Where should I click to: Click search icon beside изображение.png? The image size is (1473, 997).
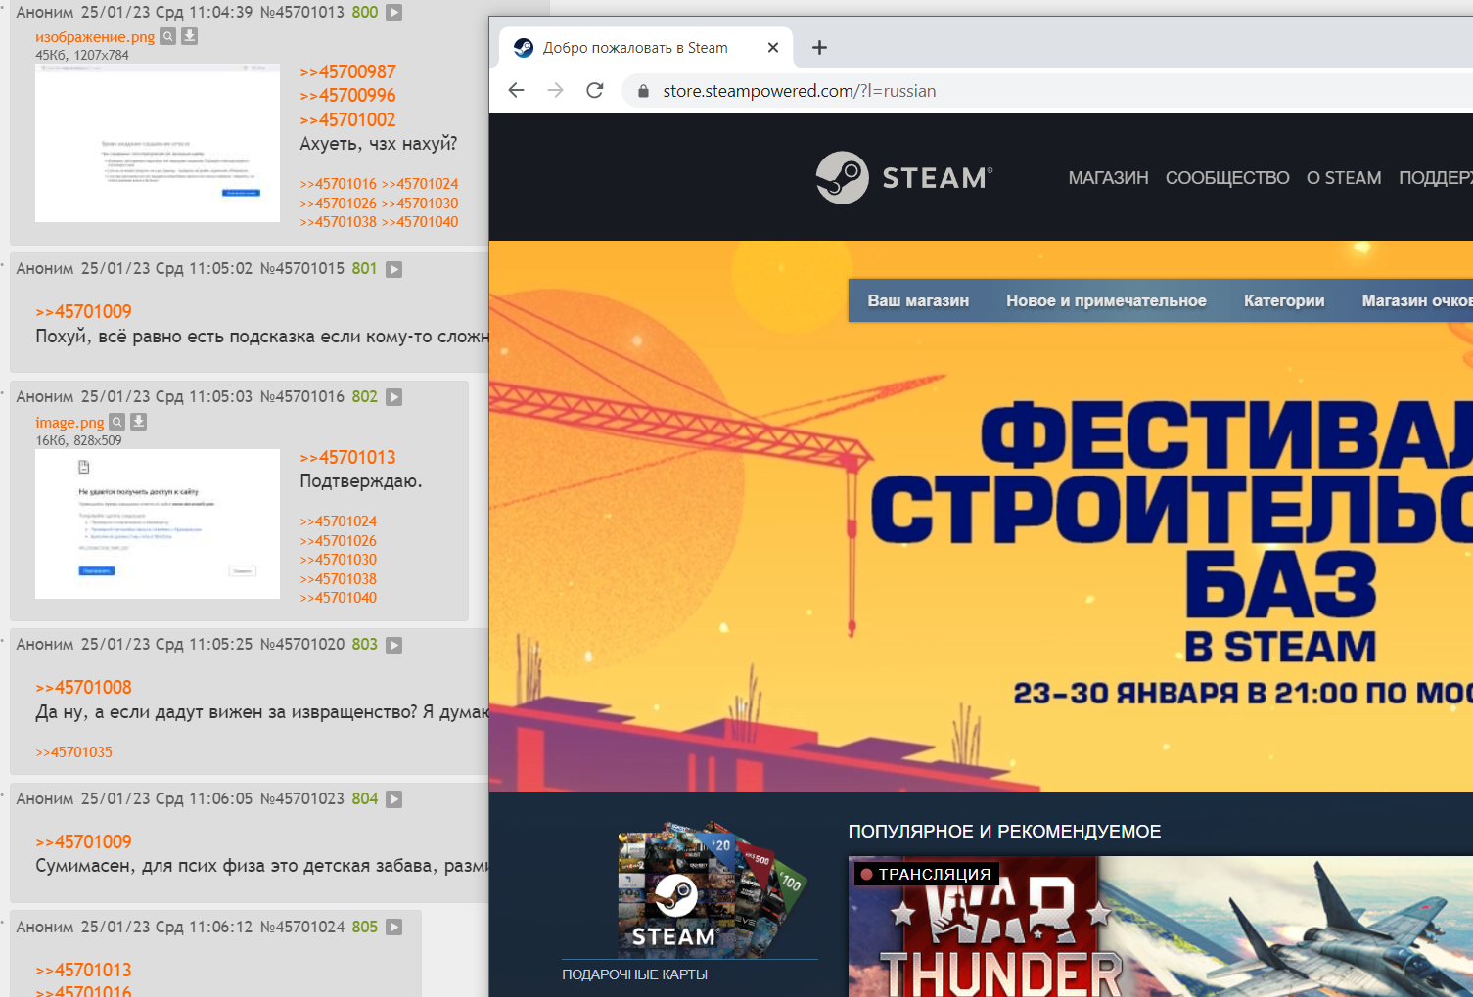coord(168,36)
